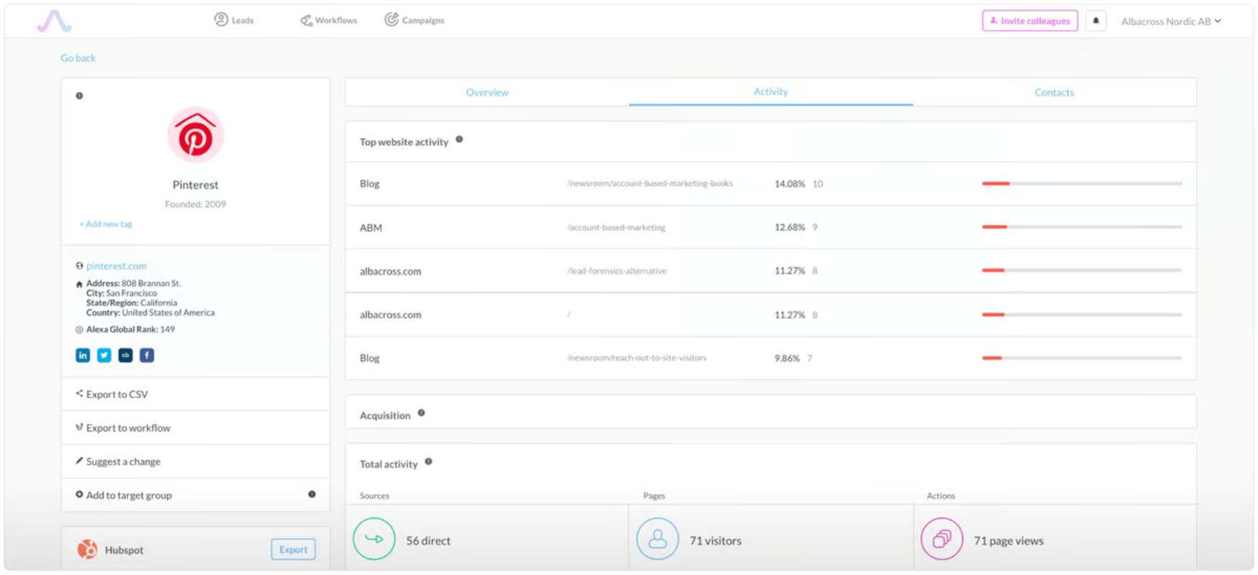Switch to the Overview tab
This screenshot has height=575, width=1258.
tap(487, 92)
